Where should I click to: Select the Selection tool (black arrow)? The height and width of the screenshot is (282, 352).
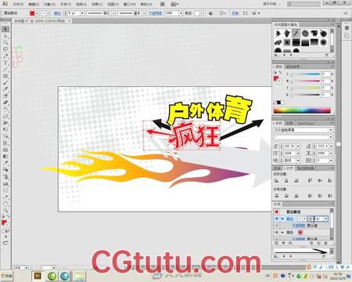(5, 29)
